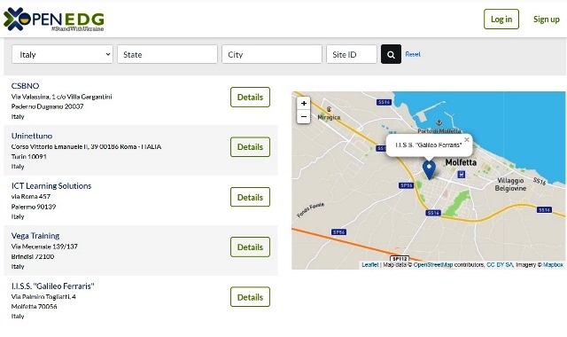The image size is (567, 337).
Task: Click the hospital icon near Molfetta
Action: click(461, 175)
